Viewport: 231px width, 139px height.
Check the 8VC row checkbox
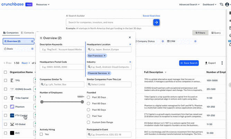[6, 133]
